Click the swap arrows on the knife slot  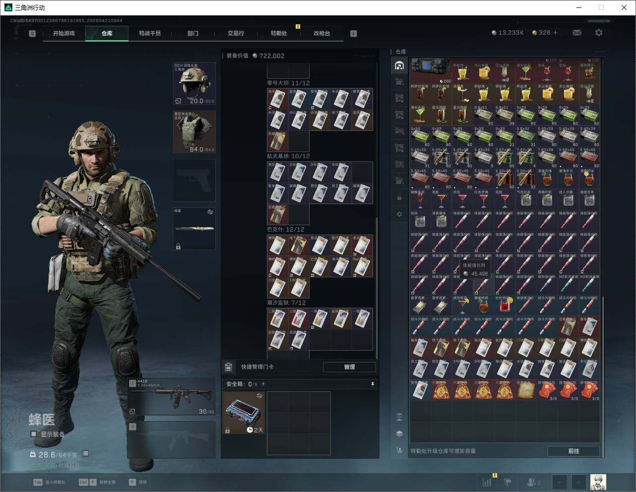pyautogui.click(x=210, y=212)
